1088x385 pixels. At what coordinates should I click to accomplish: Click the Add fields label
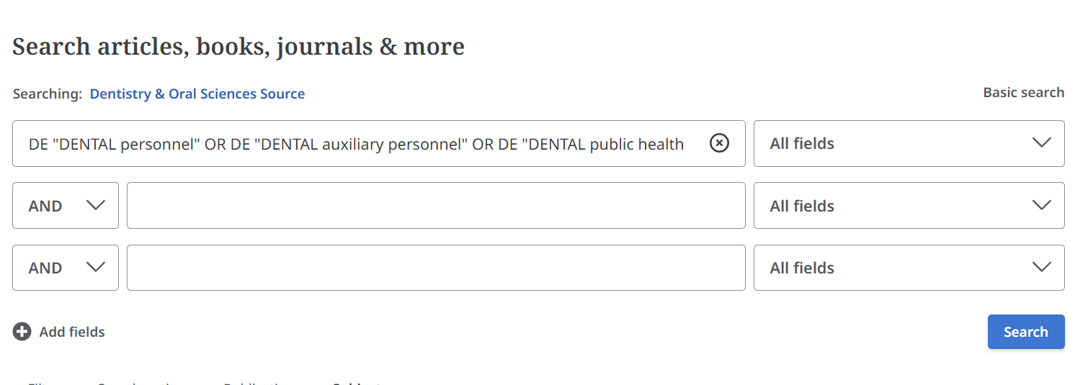72,332
